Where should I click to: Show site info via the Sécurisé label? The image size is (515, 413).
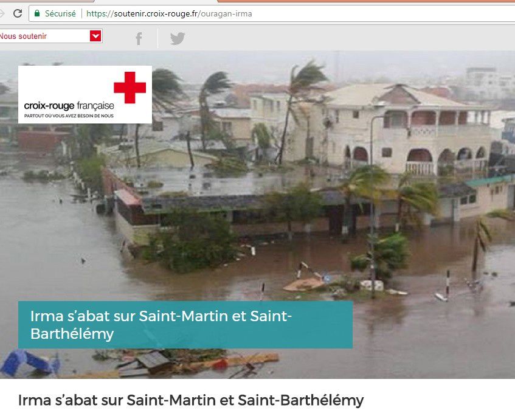(x=60, y=13)
